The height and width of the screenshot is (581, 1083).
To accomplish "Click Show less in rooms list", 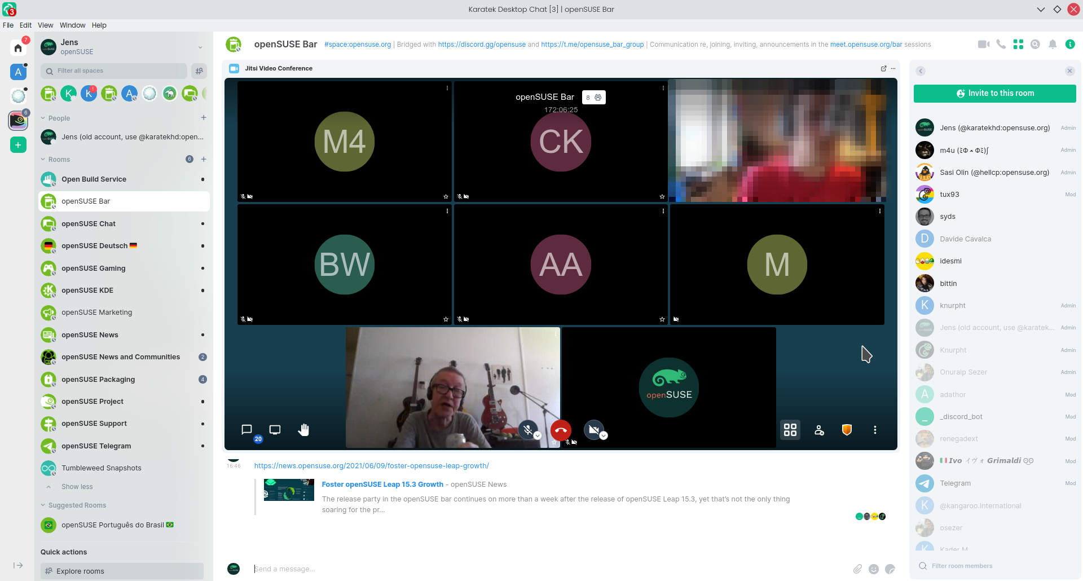I will [x=77, y=487].
